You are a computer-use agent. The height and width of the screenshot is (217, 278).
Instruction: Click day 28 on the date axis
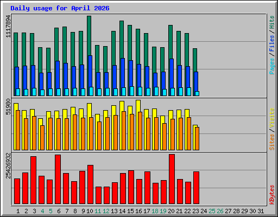coord(236,211)
